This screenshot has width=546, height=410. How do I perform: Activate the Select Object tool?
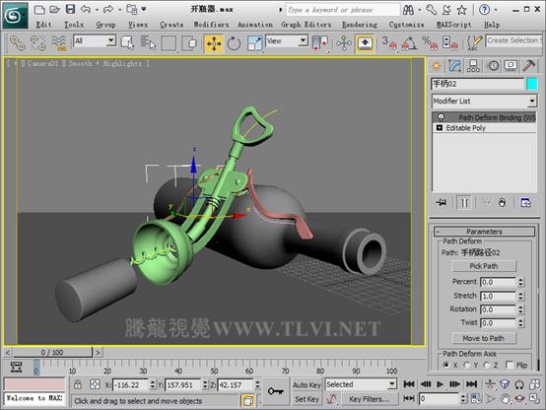[127, 43]
